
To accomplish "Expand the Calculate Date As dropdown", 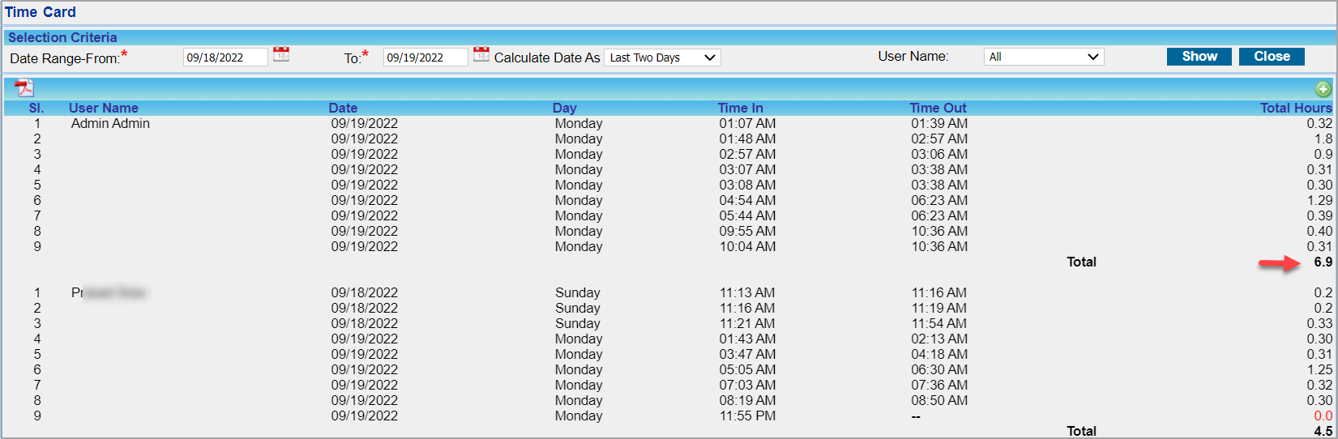I will click(x=662, y=58).
